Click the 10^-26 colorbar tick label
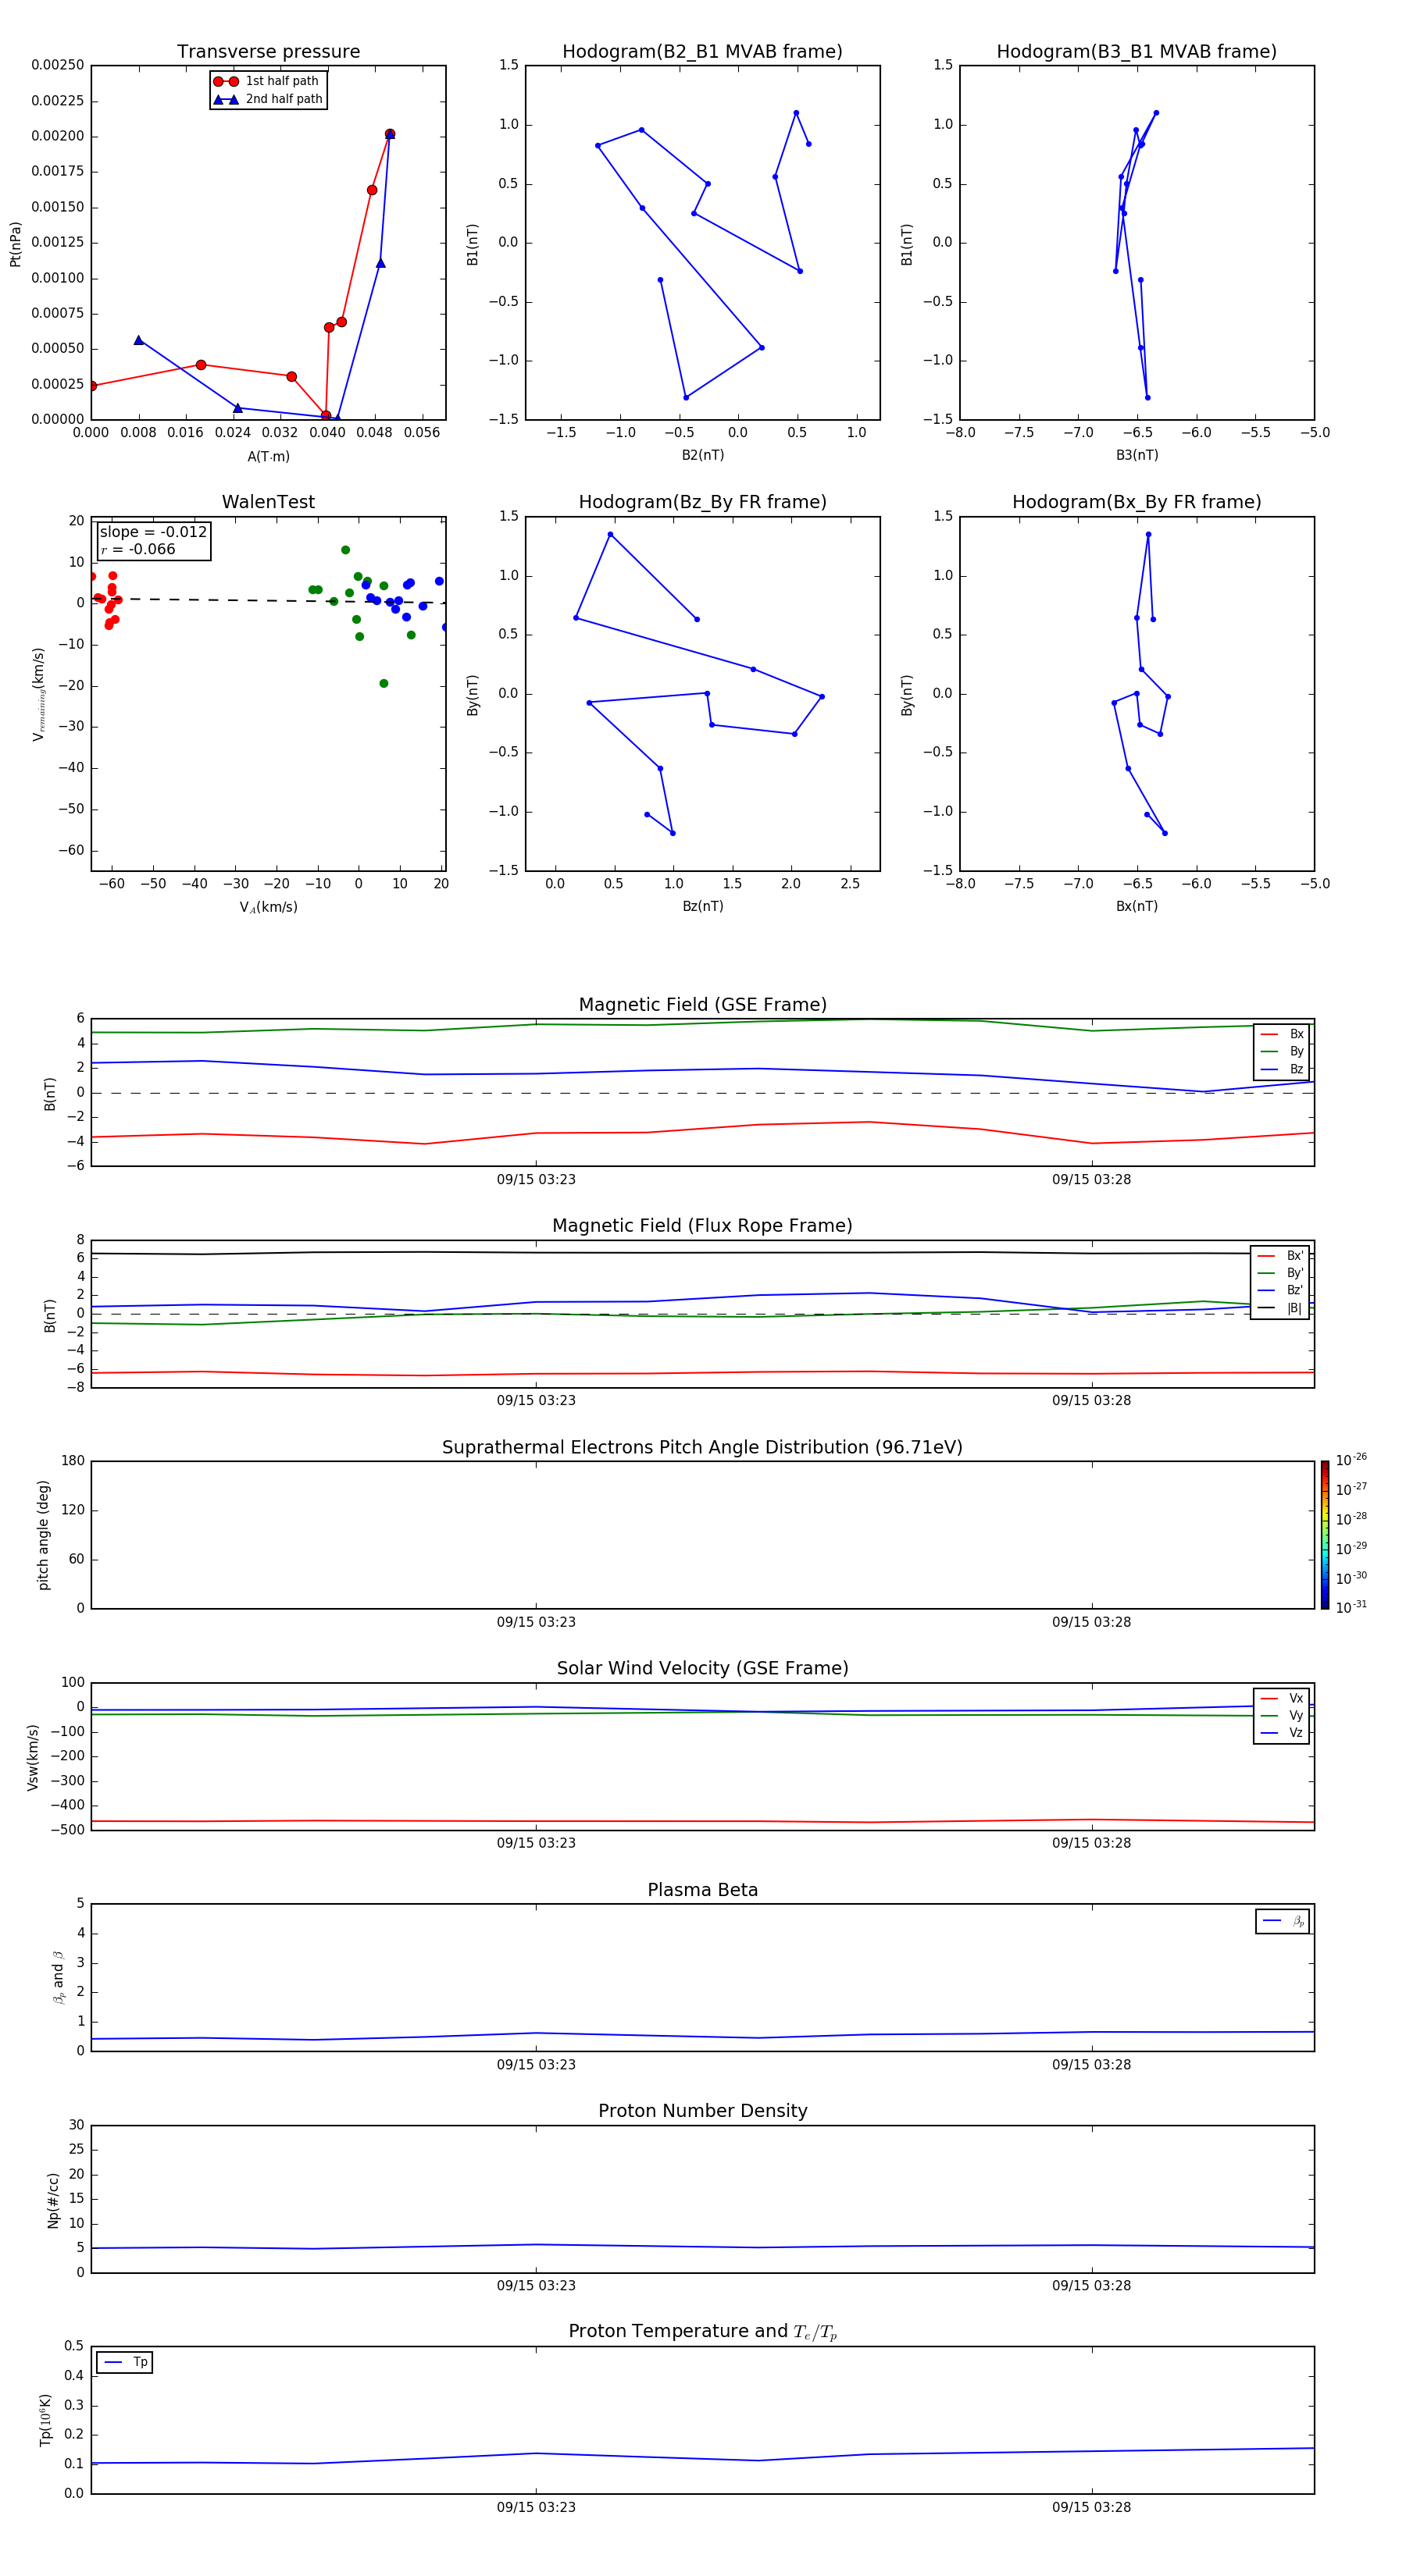This screenshot has height=2576, width=1406. pos(1351,1459)
